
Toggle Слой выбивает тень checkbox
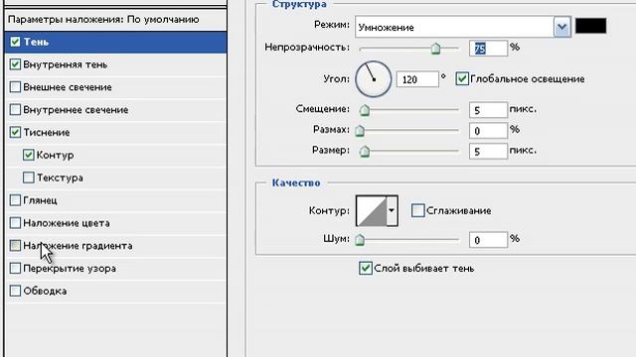pyautogui.click(x=366, y=268)
